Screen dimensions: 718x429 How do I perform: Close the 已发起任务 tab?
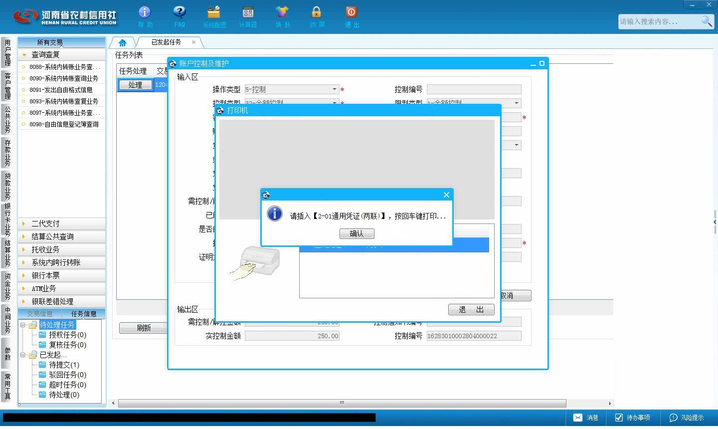pyautogui.click(x=193, y=42)
